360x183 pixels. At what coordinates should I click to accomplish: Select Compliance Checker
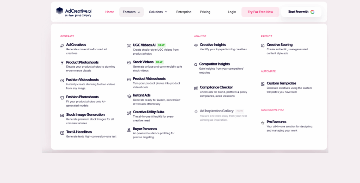click(216, 87)
